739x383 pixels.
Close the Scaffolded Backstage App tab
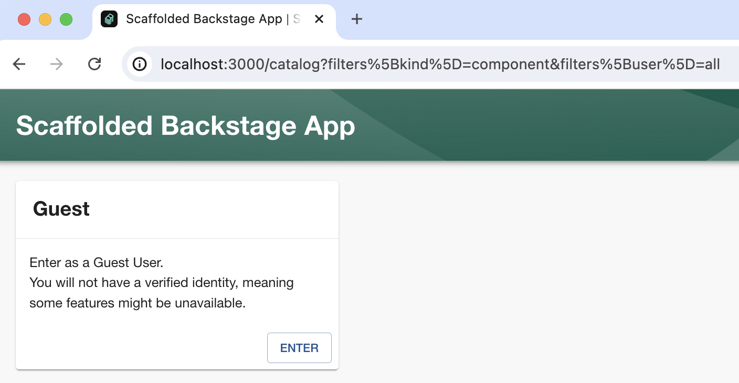click(x=319, y=19)
